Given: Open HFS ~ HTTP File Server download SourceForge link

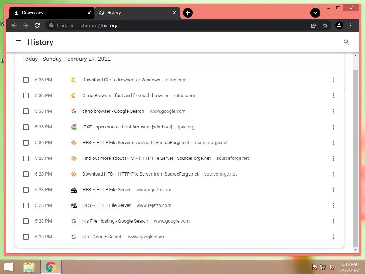Looking at the screenshot, I should 136,143.
